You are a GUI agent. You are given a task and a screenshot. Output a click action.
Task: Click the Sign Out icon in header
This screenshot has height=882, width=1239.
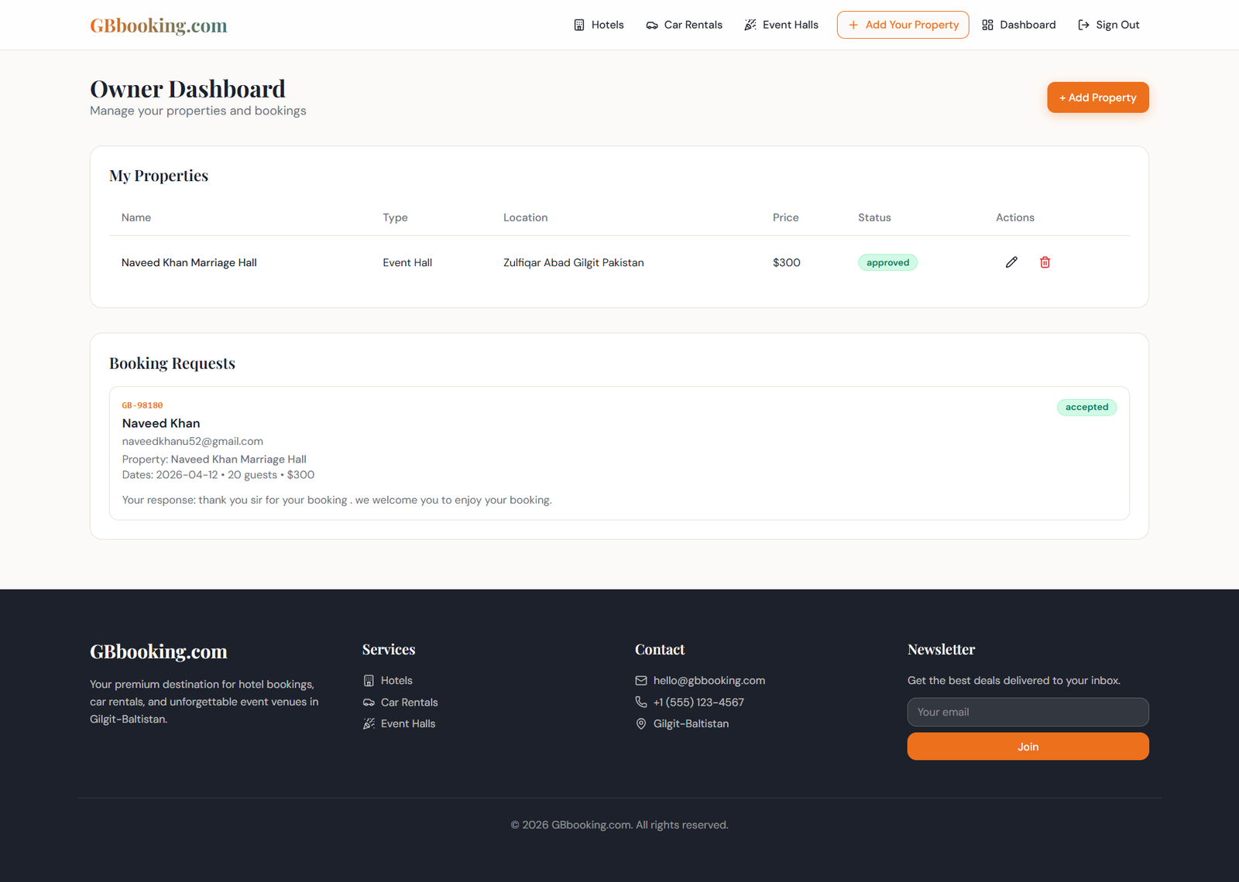point(1083,25)
